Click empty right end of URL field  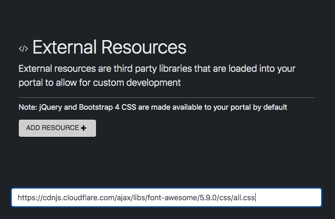pos(290,198)
